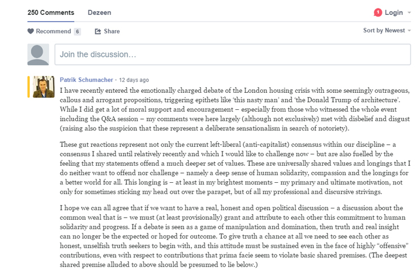Click the 'Join the discussion' text box

233,55
